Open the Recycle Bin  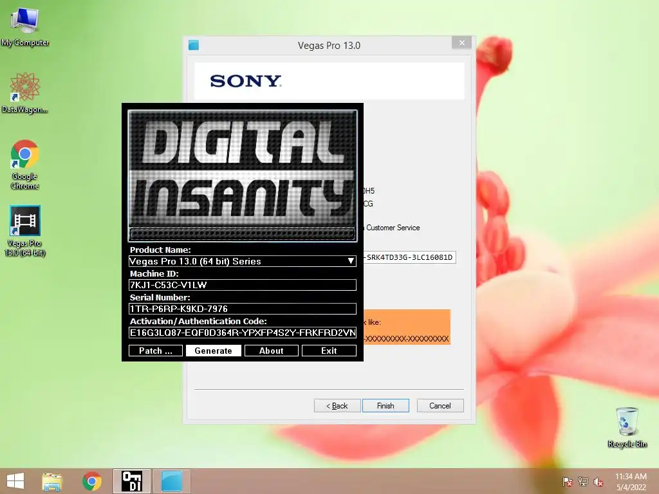[x=627, y=427]
